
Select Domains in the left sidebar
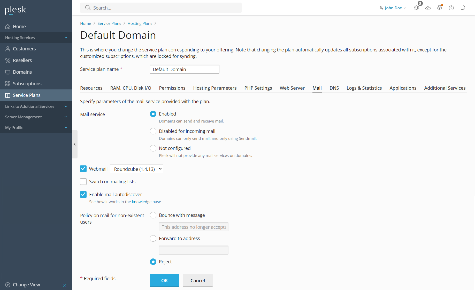pyautogui.click(x=22, y=72)
